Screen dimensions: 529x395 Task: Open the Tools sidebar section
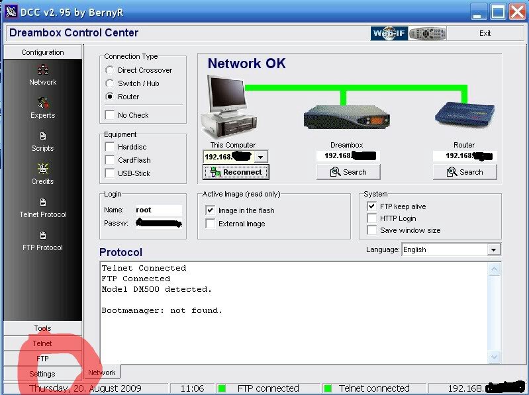click(42, 328)
